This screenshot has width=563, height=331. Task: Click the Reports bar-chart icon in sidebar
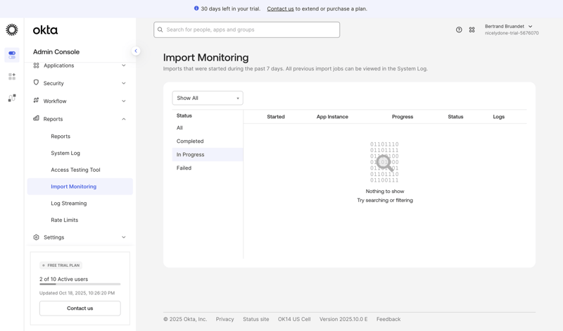36,118
